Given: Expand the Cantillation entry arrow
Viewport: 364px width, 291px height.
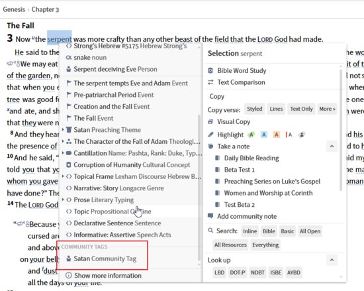Looking at the screenshot, I should [x=63, y=152].
